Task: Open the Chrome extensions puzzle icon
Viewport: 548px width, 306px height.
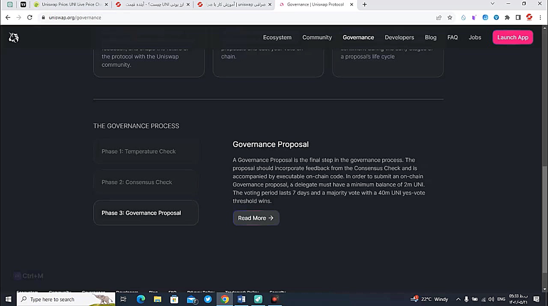Action: pos(507,18)
